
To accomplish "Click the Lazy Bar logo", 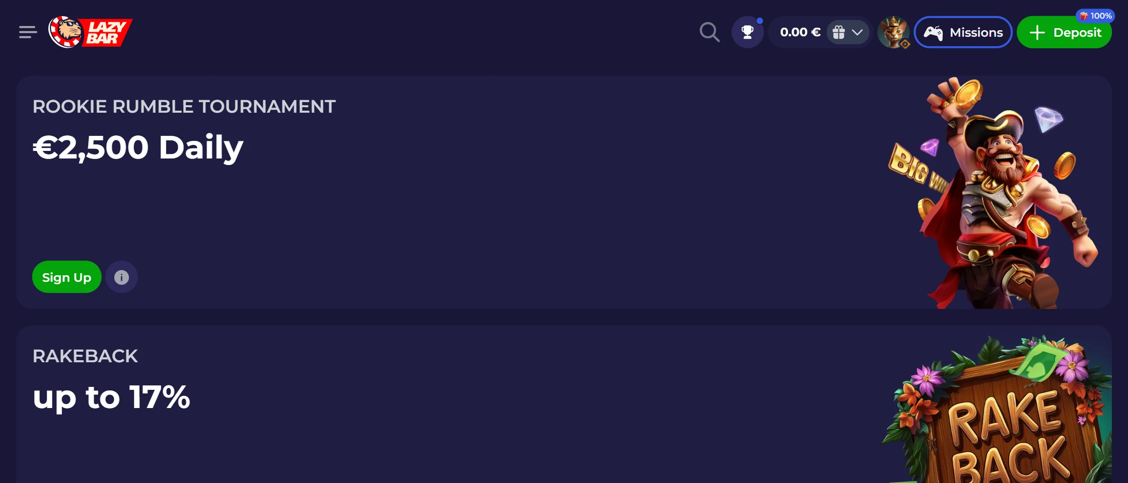I will click(x=91, y=32).
